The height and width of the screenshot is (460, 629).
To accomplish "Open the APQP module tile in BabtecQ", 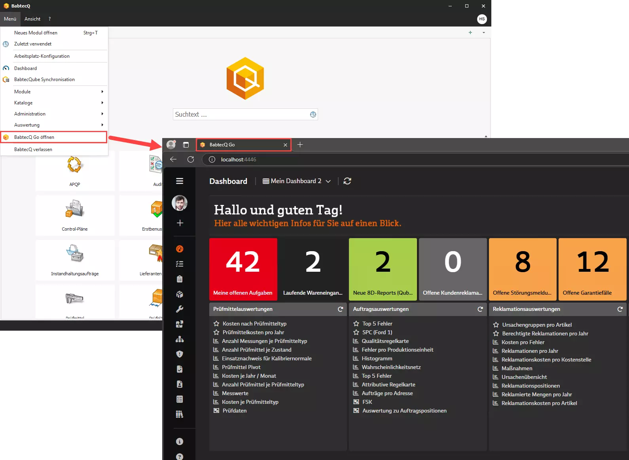I will pyautogui.click(x=75, y=171).
